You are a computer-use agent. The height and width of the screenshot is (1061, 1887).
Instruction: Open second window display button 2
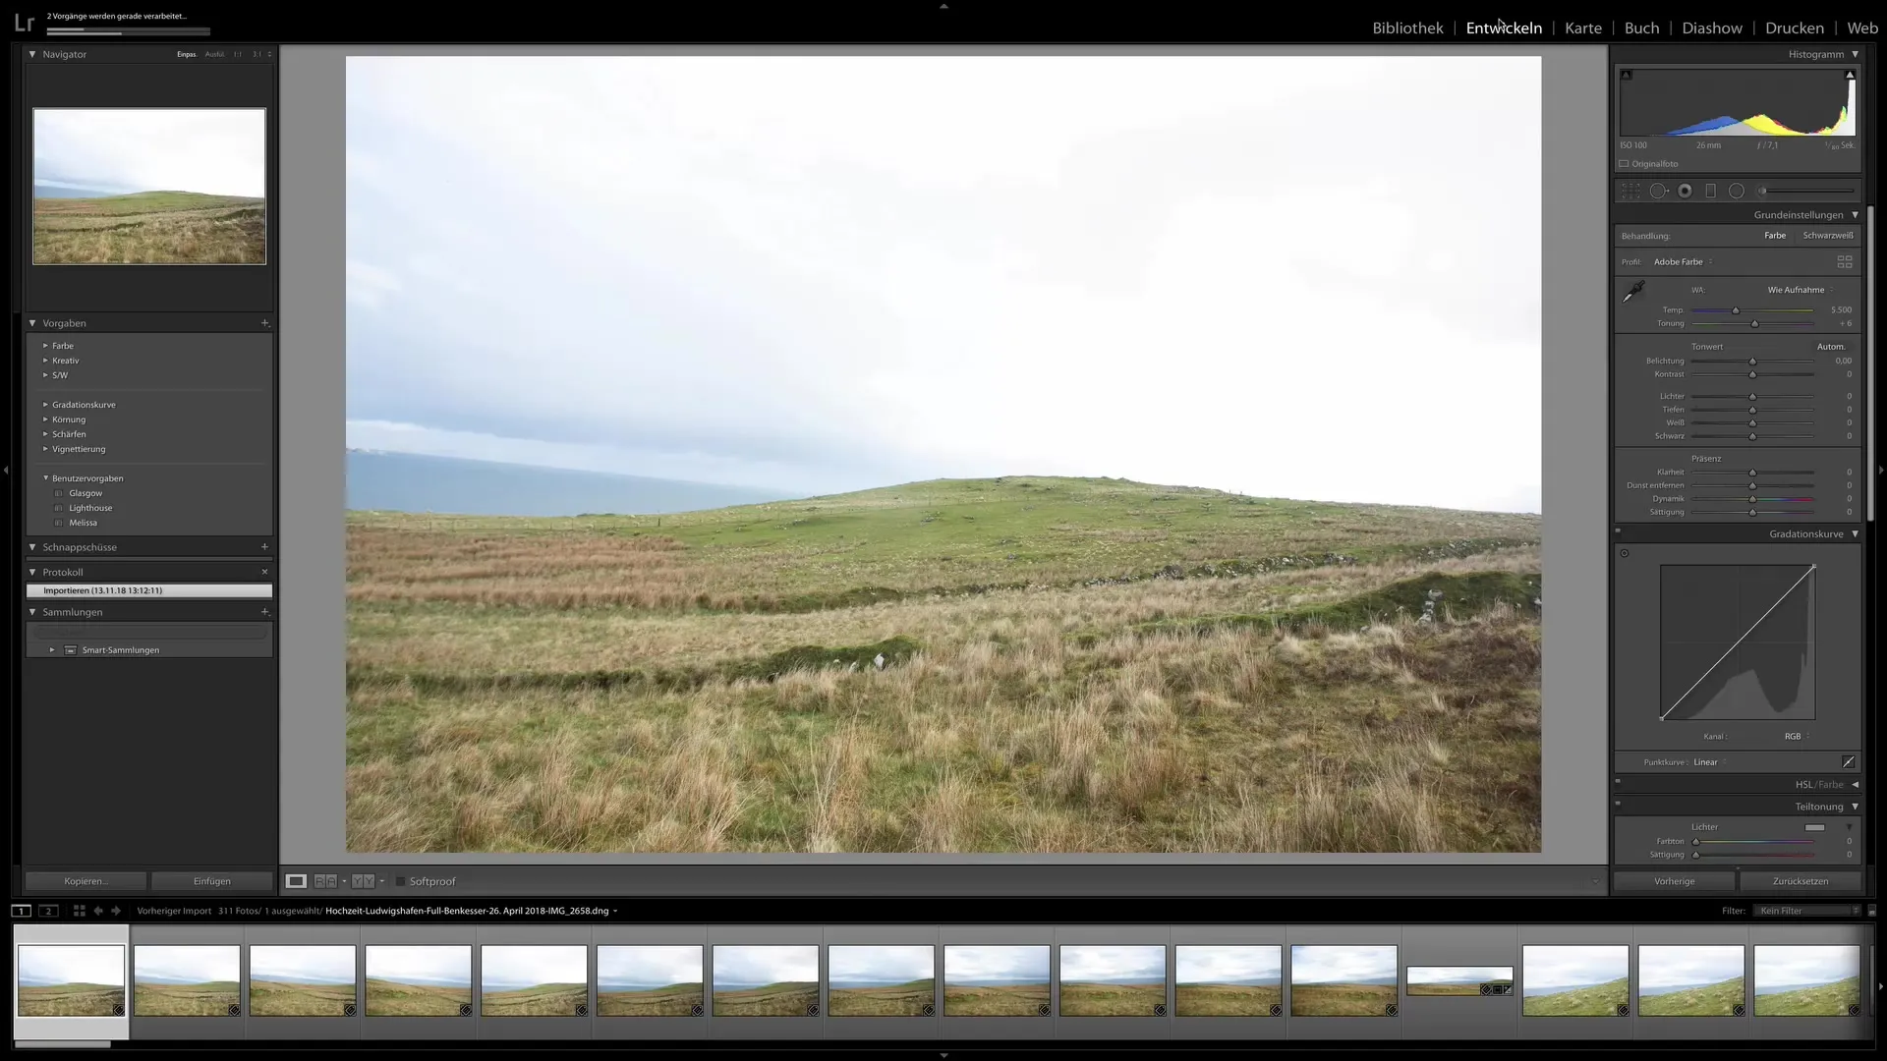(48, 911)
